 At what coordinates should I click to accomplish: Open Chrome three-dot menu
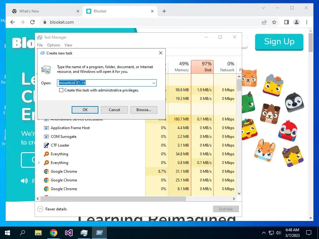pos(307,22)
